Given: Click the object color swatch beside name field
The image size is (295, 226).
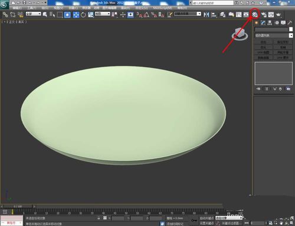Looking at the screenshot, I should click(291, 29).
